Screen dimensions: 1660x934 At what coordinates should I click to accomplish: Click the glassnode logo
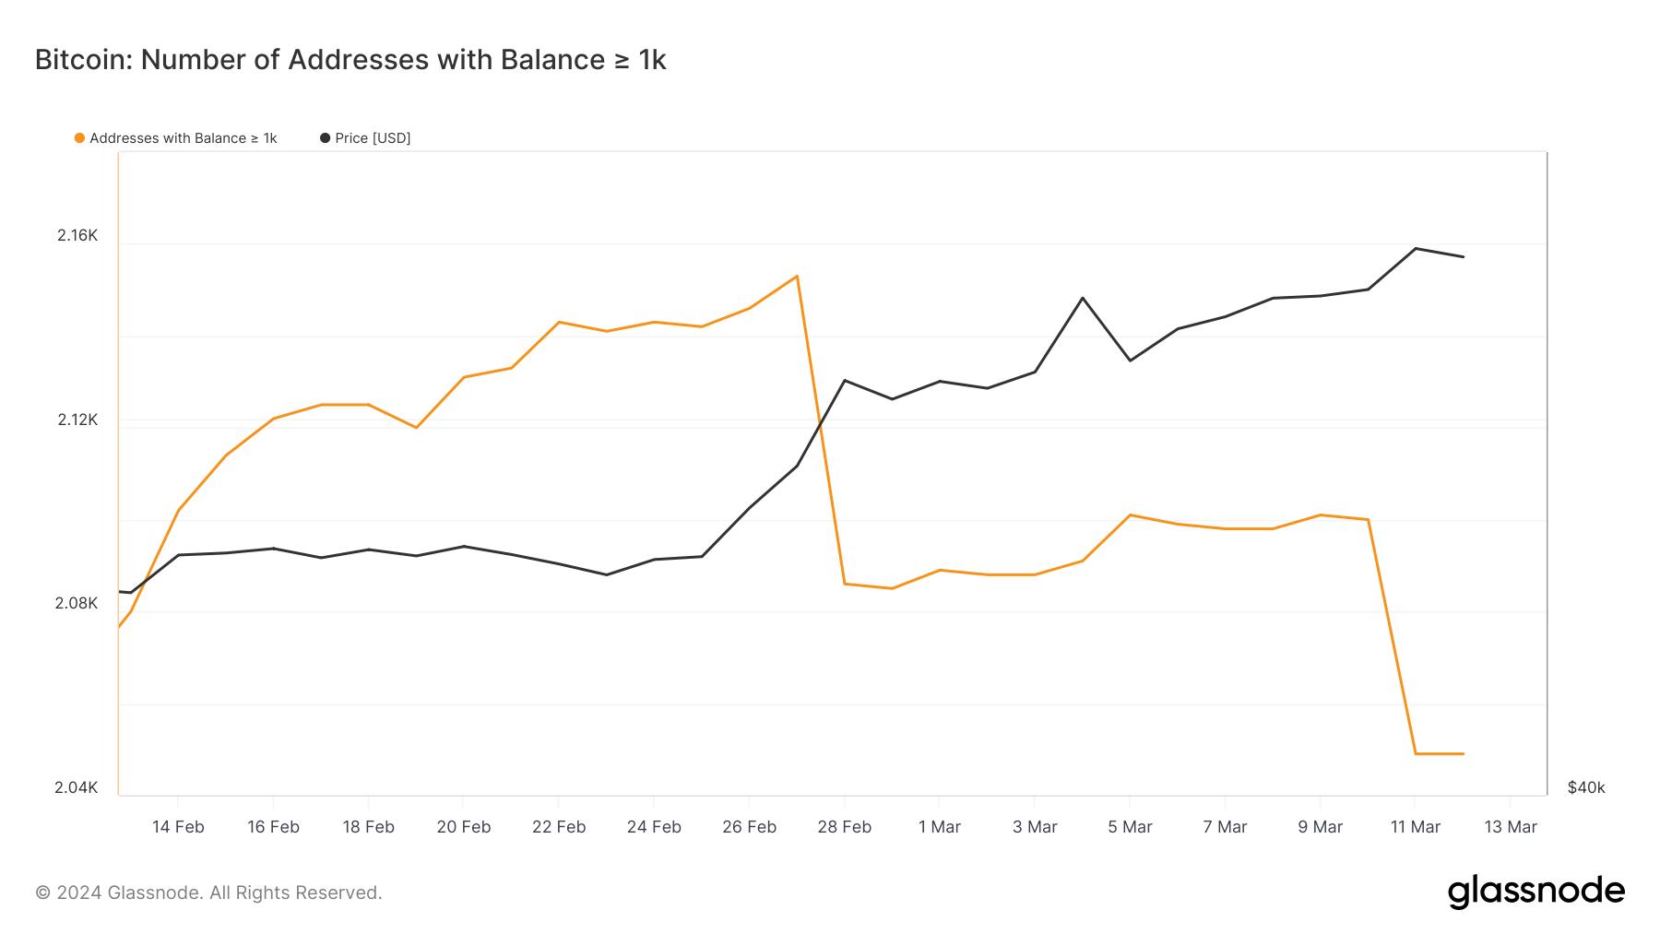point(1535,892)
